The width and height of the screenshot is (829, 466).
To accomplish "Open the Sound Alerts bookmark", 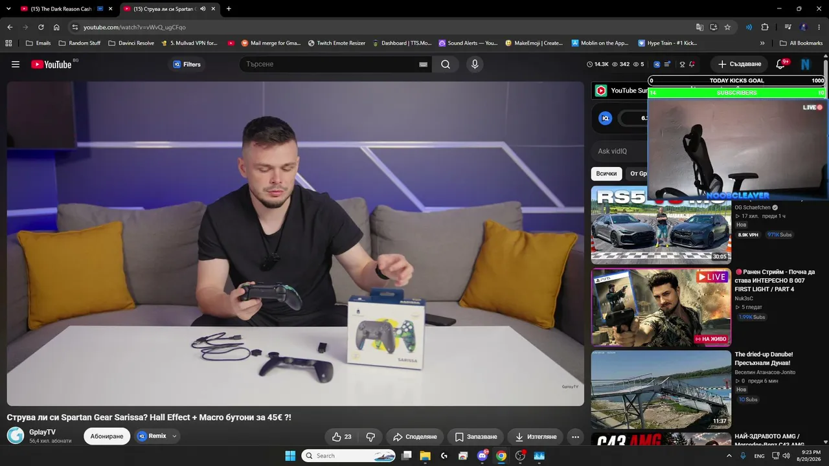I will [468, 43].
